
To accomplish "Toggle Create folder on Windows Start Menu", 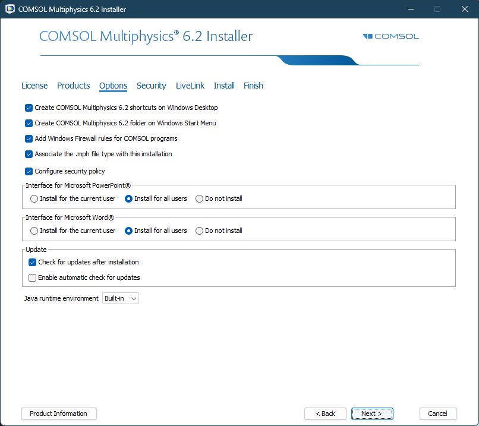I will tap(29, 124).
